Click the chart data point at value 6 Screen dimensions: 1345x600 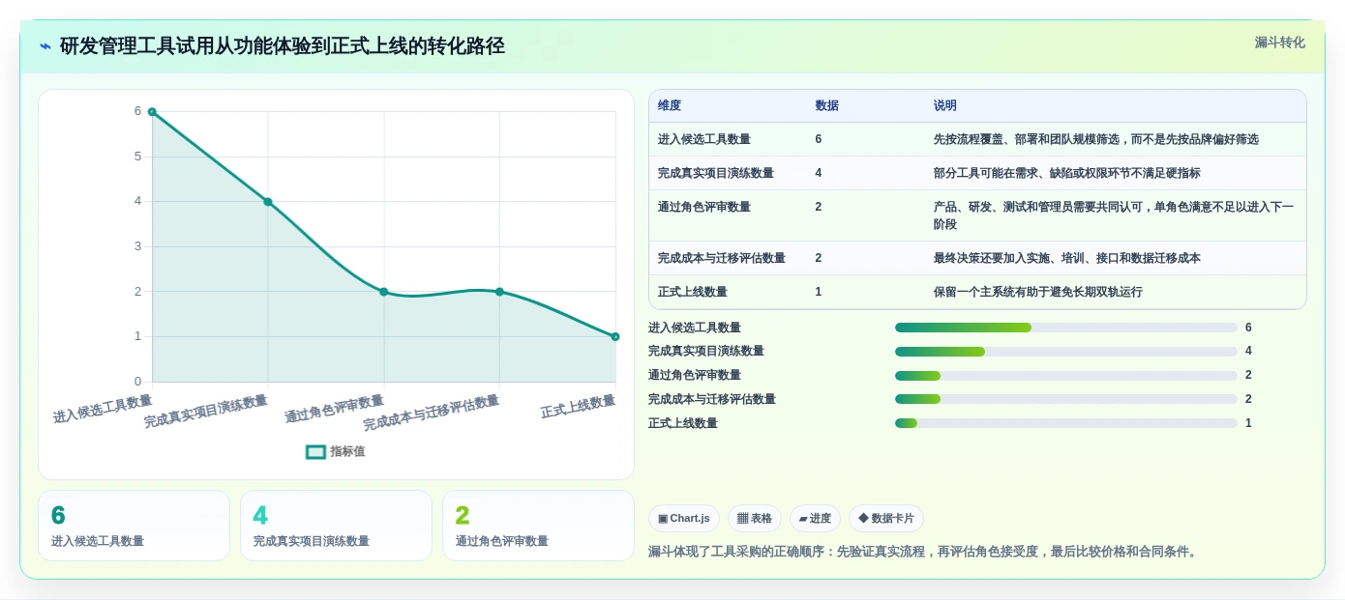[152, 112]
